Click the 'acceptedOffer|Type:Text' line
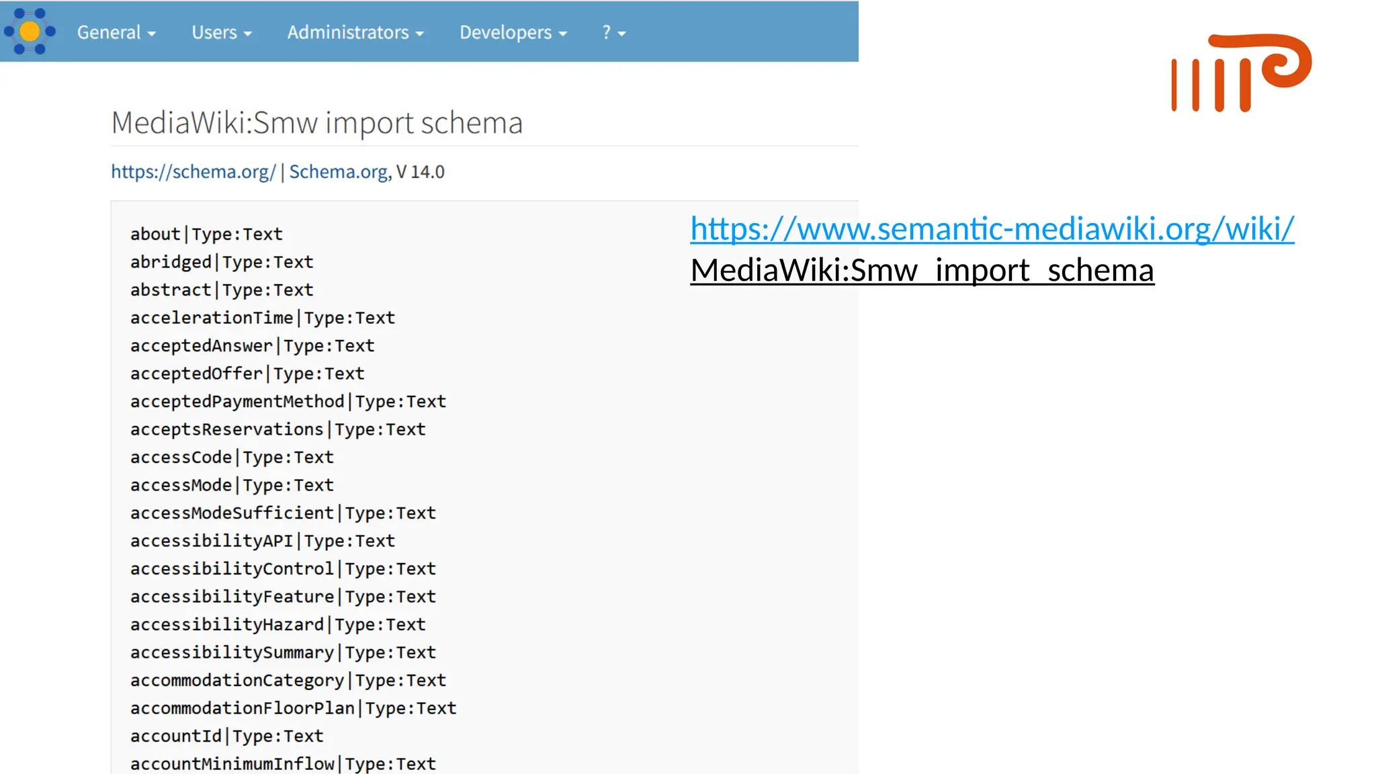 coord(247,374)
